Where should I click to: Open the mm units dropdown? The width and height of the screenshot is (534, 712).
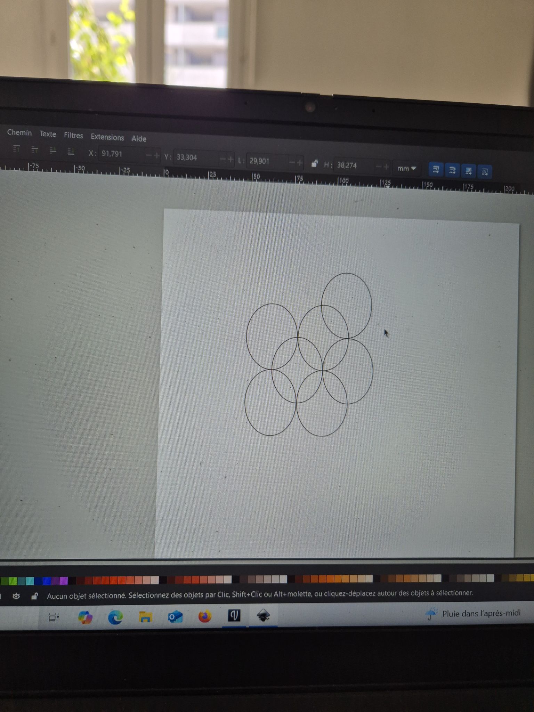pyautogui.click(x=406, y=169)
